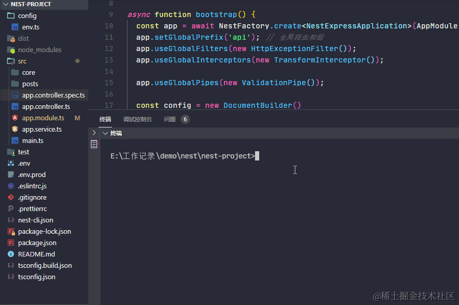Click the config folder icon
This screenshot has height=305, width=459.
point(11,15)
